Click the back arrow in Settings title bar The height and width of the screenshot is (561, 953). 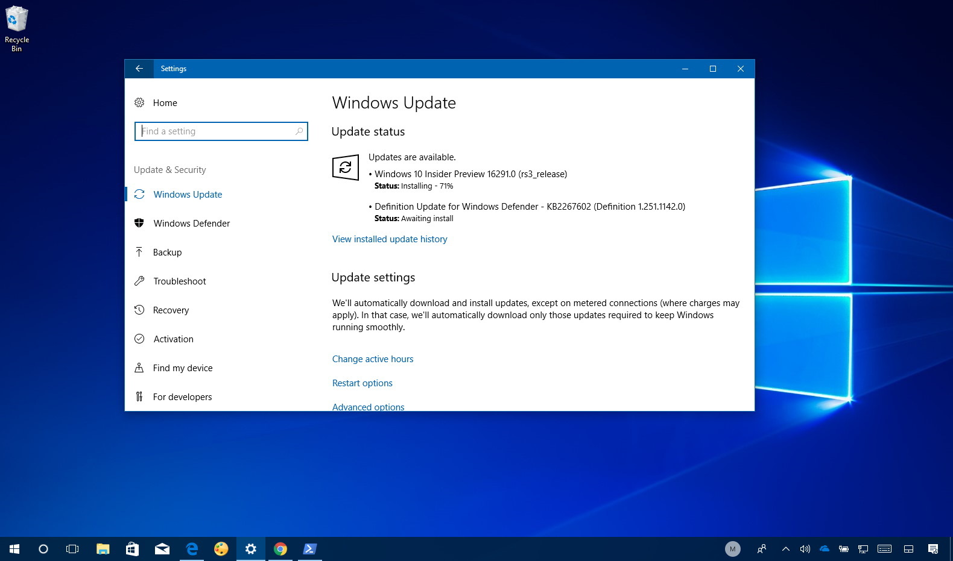tap(139, 69)
